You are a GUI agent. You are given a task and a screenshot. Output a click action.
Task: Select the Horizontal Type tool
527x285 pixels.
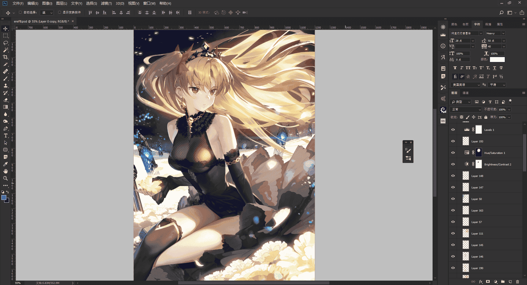(x=5, y=136)
